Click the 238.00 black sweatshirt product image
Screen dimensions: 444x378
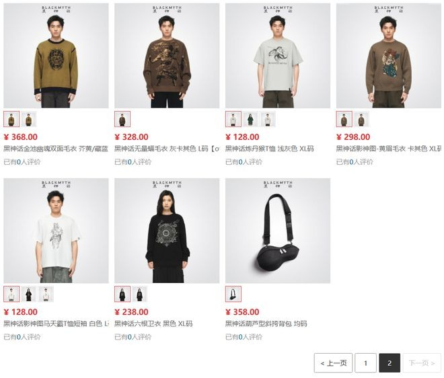click(x=167, y=231)
